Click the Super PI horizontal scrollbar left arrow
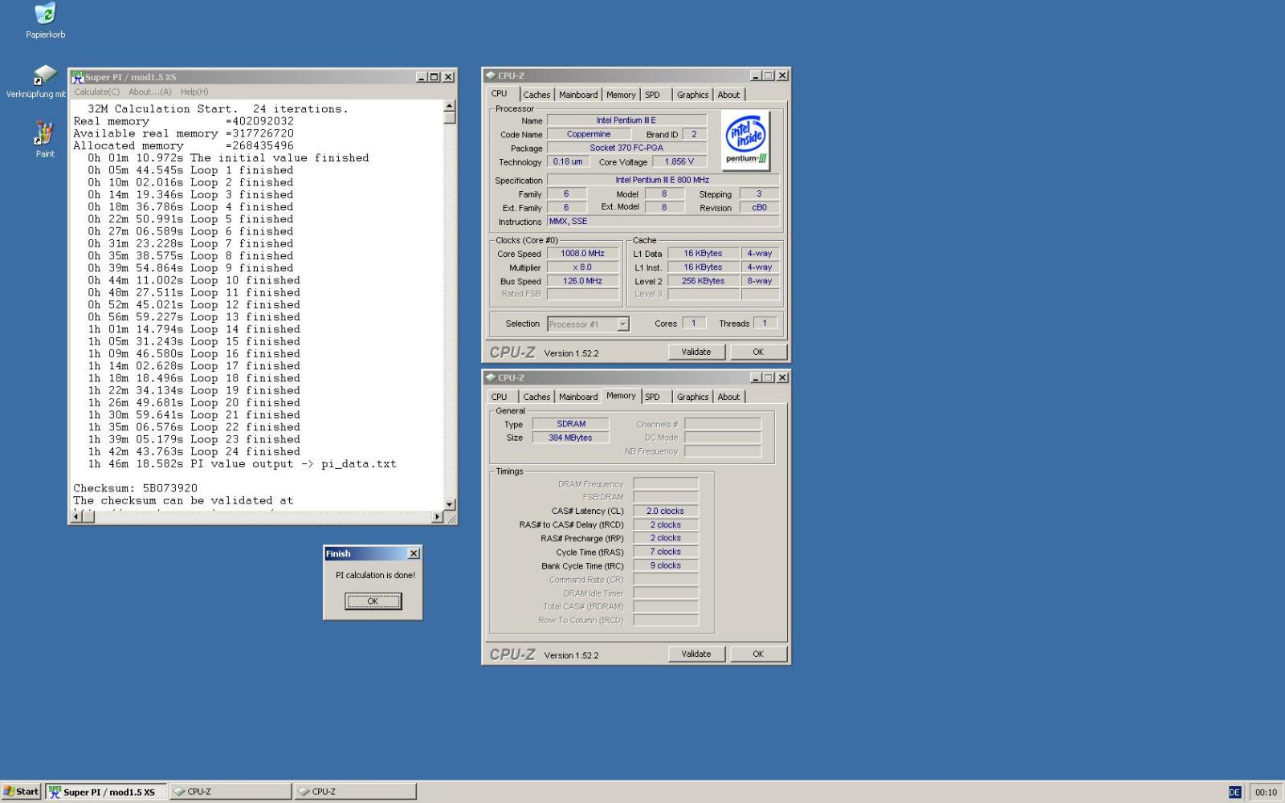1285x803 pixels. [76, 517]
